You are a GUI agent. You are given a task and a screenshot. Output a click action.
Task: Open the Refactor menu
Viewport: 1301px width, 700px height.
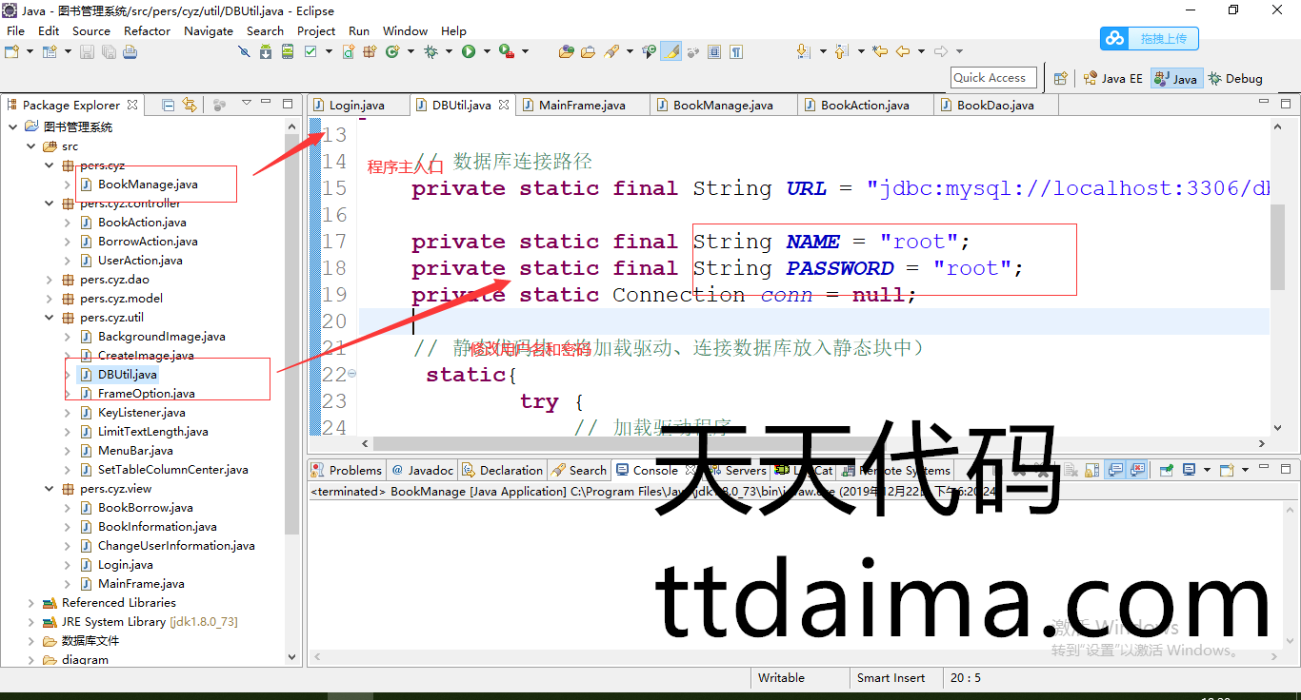click(147, 30)
